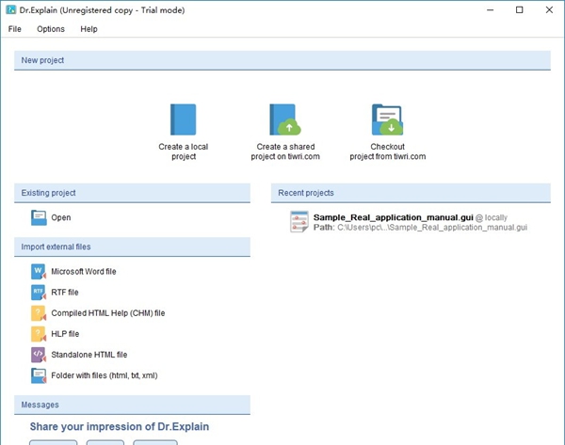The height and width of the screenshot is (445, 565).
Task: Click the Create a local project book icon
Action: pos(183,119)
